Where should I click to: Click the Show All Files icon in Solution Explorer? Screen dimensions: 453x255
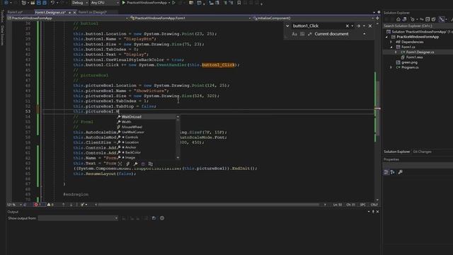[434, 19]
